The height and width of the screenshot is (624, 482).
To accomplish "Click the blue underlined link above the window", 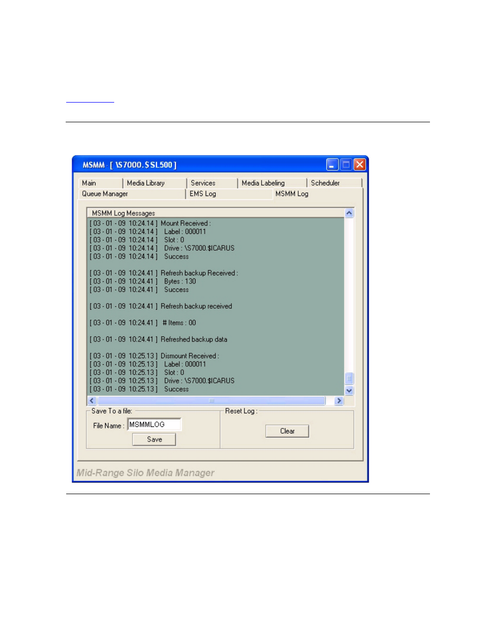I will pos(90,100).
